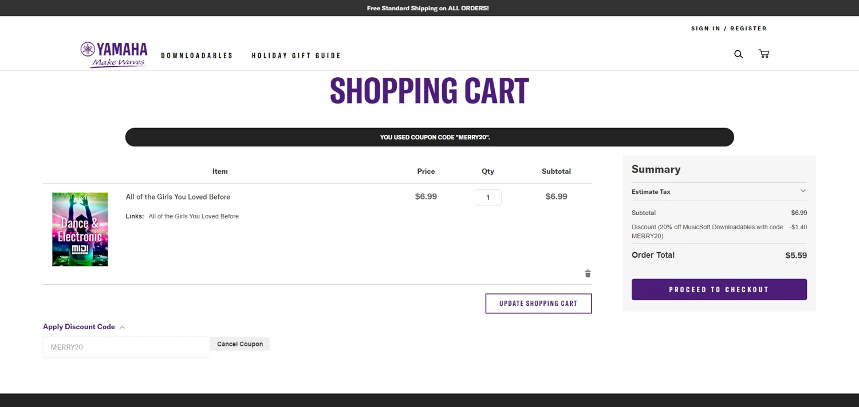Click the Qty column header
Screen dimensions: 859x407
(x=488, y=171)
